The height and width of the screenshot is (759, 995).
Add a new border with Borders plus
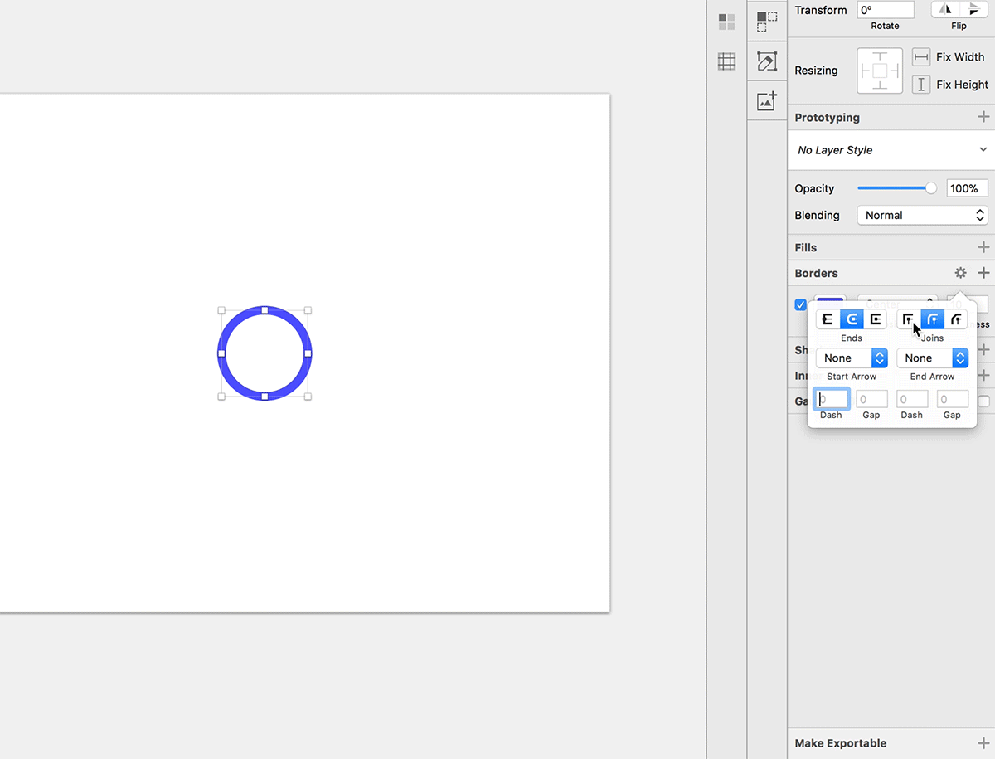[983, 273]
